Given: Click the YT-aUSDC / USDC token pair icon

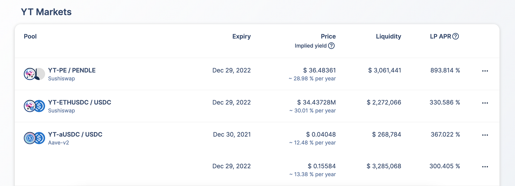Looking at the screenshot, I should (x=34, y=138).
